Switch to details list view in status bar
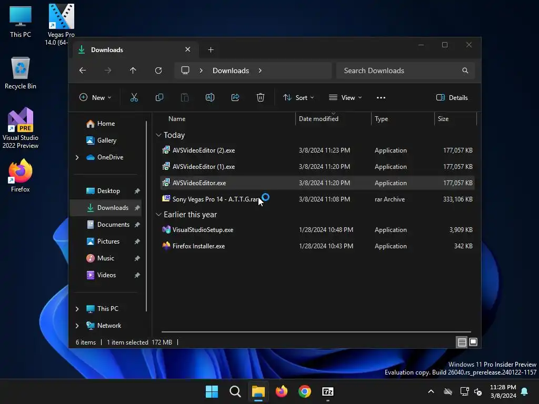The height and width of the screenshot is (404, 539). tap(462, 342)
